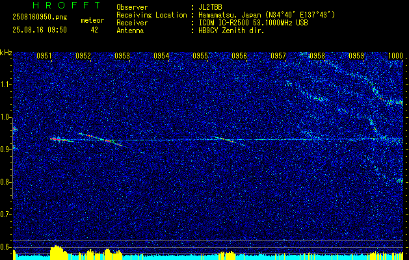Click the 0951 time marker
Image resolution: width=409 pixels, height=260 pixels.
pyautogui.click(x=44, y=56)
